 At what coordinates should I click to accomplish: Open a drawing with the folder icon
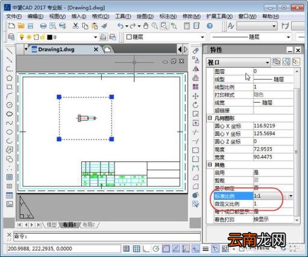pyautogui.click(x=21, y=26)
